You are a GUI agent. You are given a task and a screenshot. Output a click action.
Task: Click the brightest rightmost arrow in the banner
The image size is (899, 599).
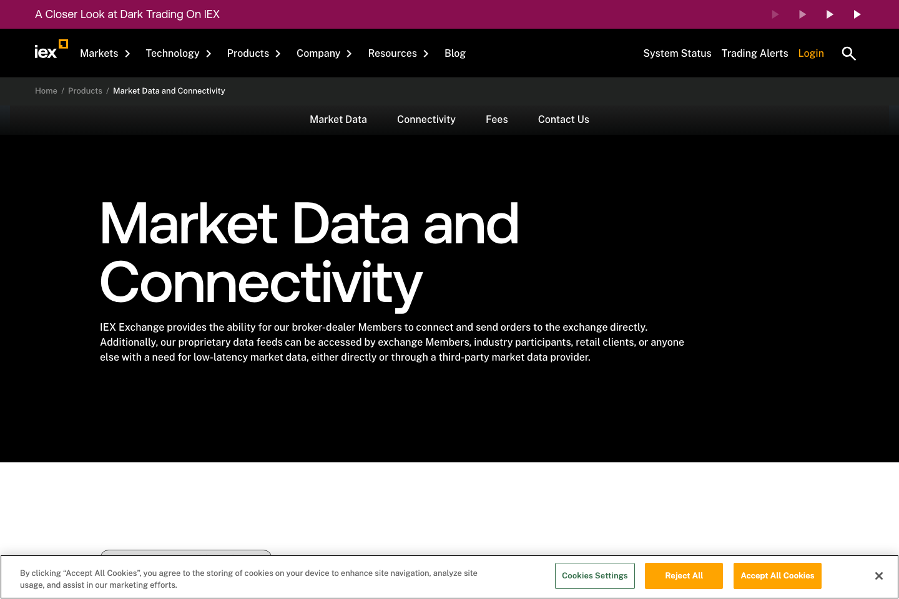857,14
